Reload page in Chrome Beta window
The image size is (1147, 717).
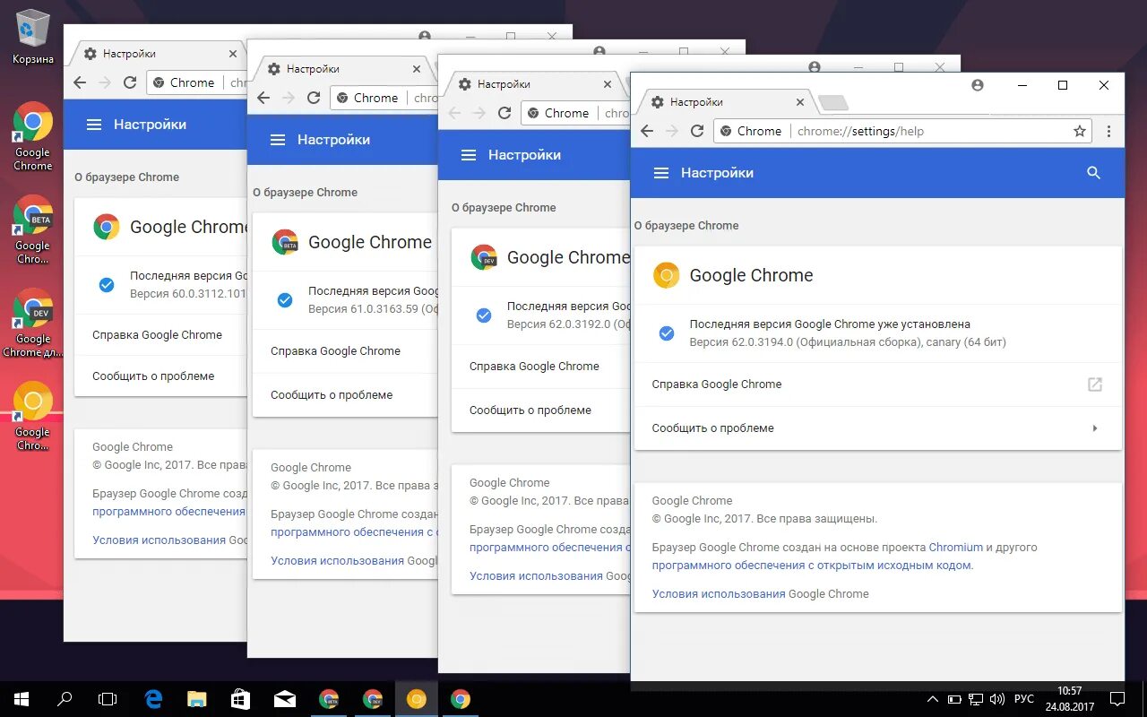pyautogui.click(x=314, y=98)
